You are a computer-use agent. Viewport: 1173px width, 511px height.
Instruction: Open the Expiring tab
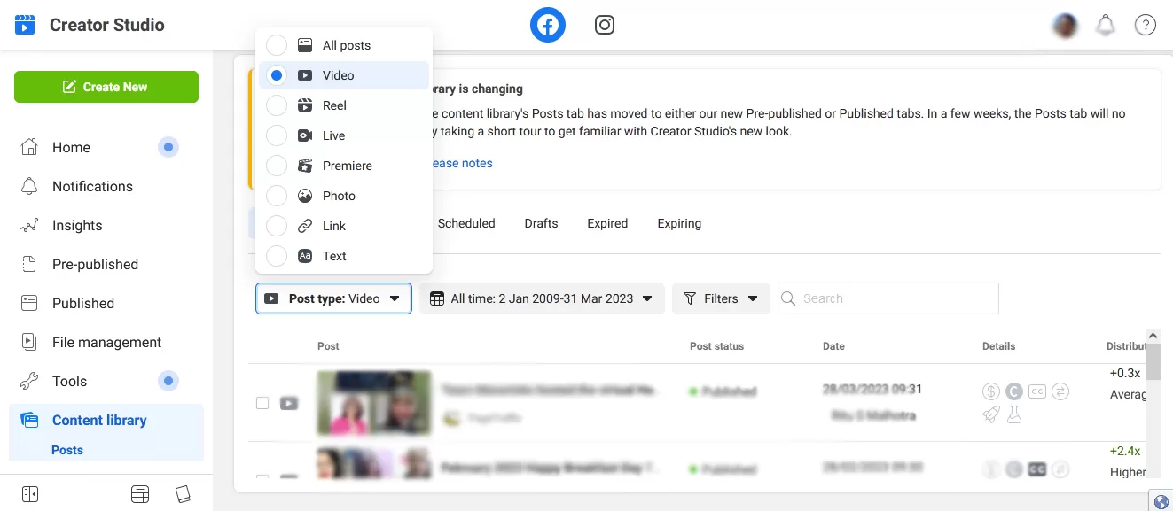tap(679, 223)
